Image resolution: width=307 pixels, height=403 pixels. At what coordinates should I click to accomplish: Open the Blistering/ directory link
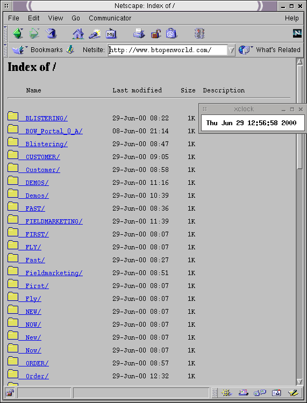click(46, 144)
